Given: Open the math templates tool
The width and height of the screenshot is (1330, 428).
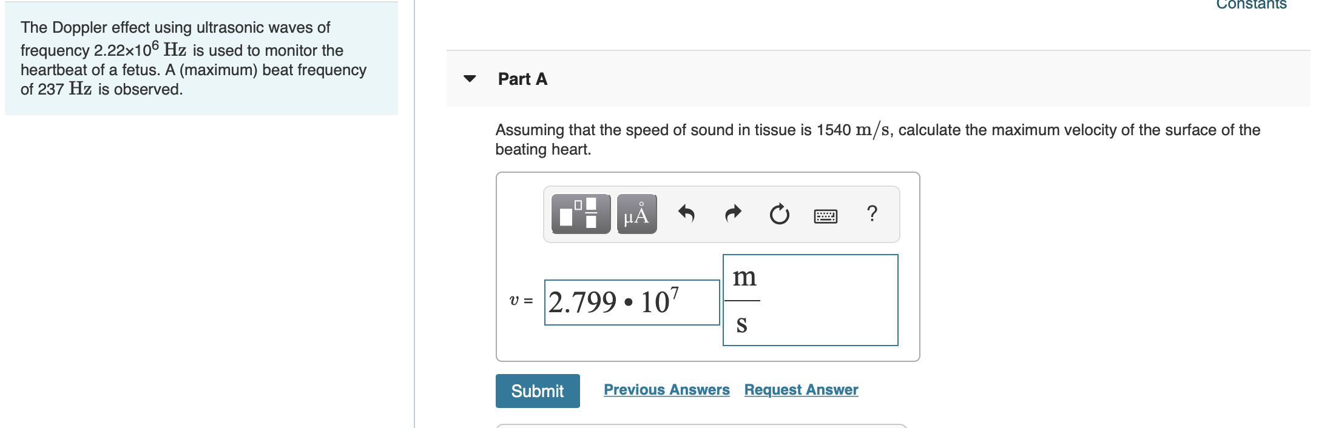Looking at the screenshot, I should point(581,214).
